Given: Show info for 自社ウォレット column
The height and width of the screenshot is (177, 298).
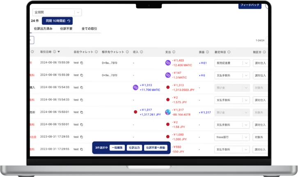Looking at the screenshot, I should pos(96,52).
